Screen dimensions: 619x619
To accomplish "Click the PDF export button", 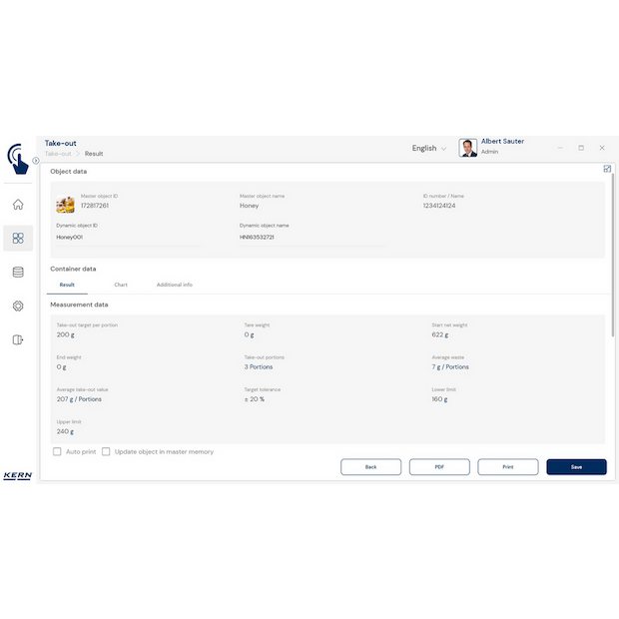I will click(x=439, y=467).
